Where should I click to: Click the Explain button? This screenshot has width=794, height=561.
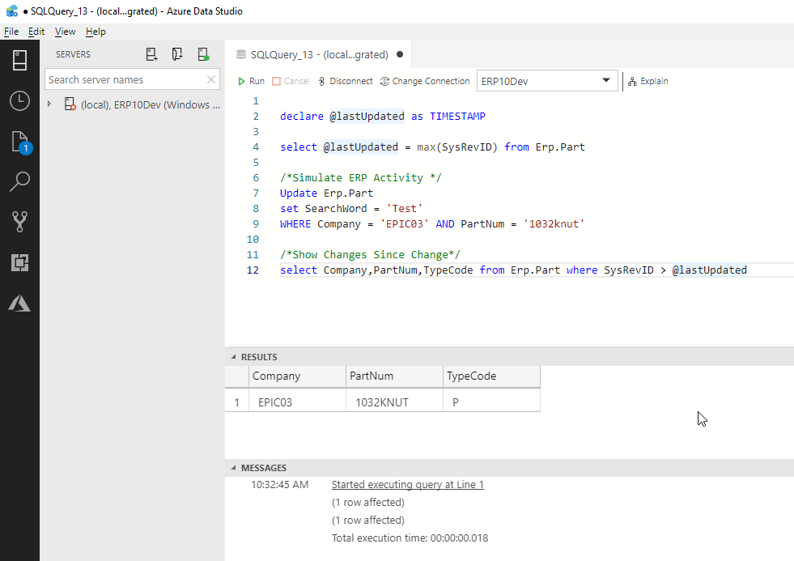pyautogui.click(x=648, y=81)
